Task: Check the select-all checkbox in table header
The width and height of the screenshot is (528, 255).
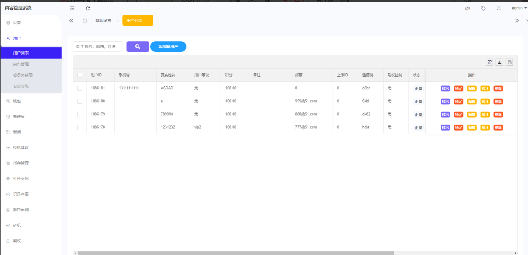Action: (x=80, y=75)
